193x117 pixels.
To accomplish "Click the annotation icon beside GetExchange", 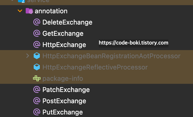I will [x=37, y=33].
